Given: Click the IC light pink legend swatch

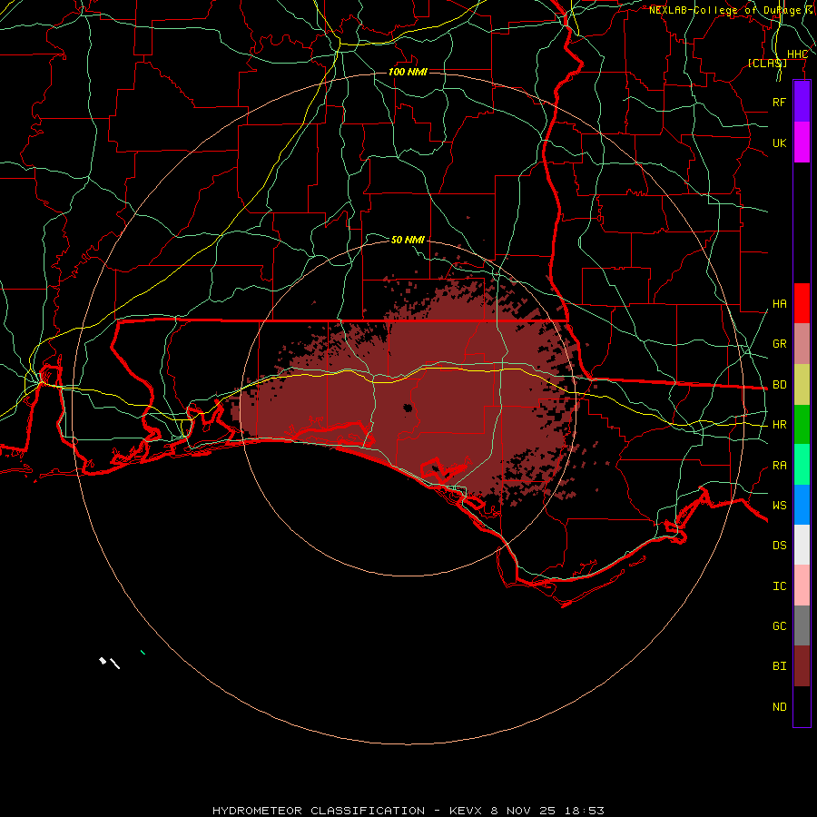Looking at the screenshot, I should tap(802, 586).
